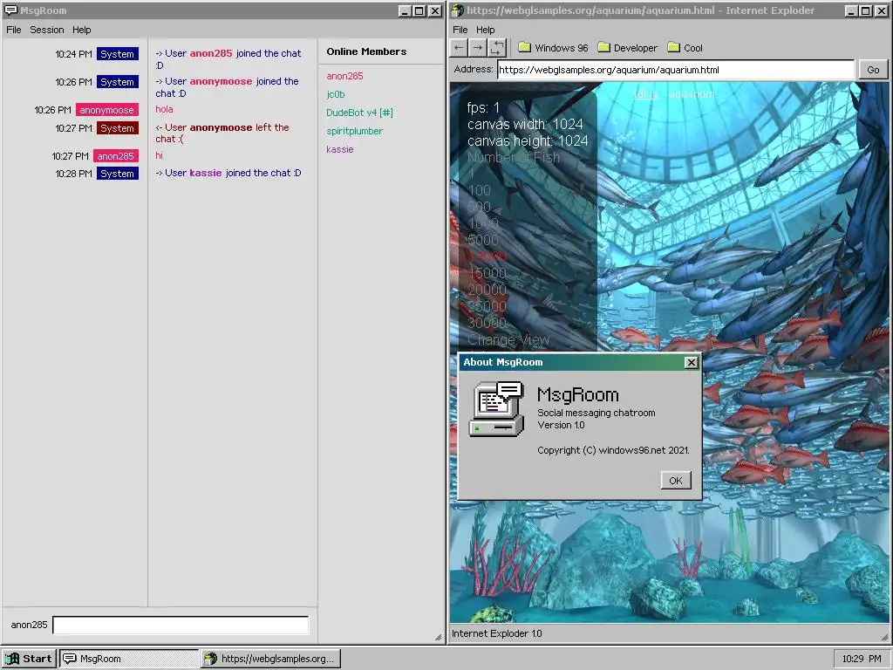
Task: Minimize the MsgRoom window
Action: pos(405,10)
